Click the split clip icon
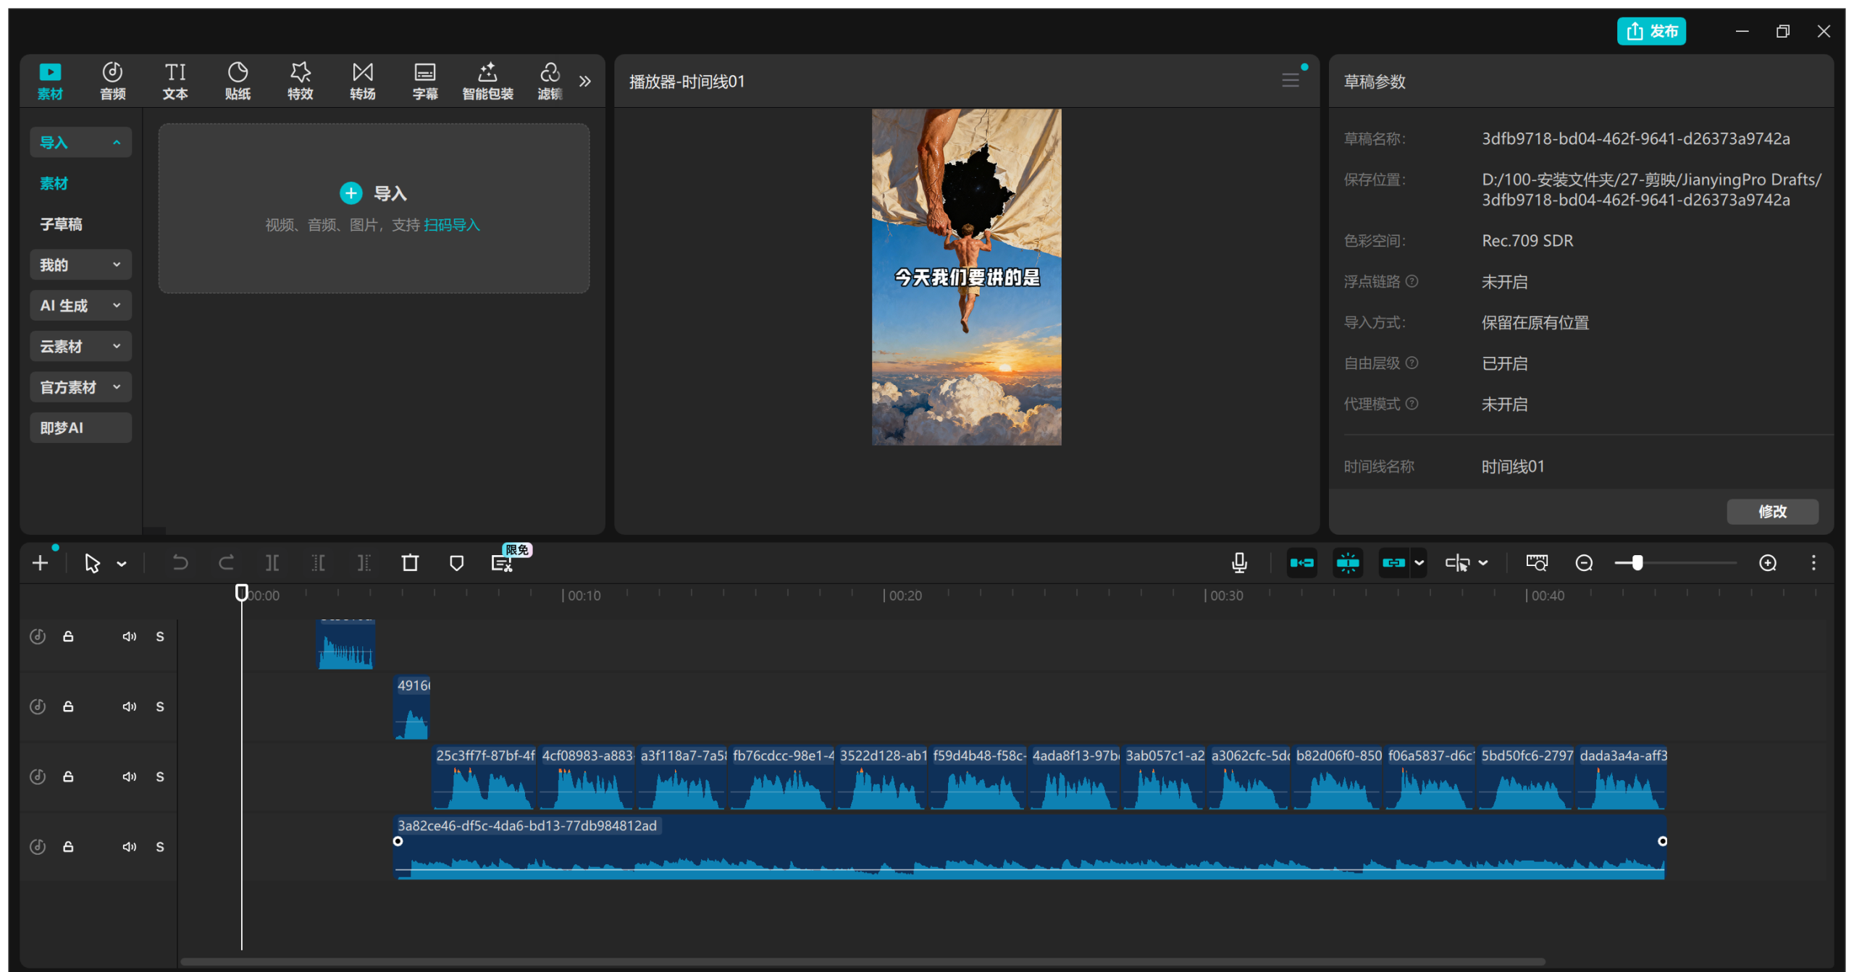The width and height of the screenshot is (1854, 972). 272,562
